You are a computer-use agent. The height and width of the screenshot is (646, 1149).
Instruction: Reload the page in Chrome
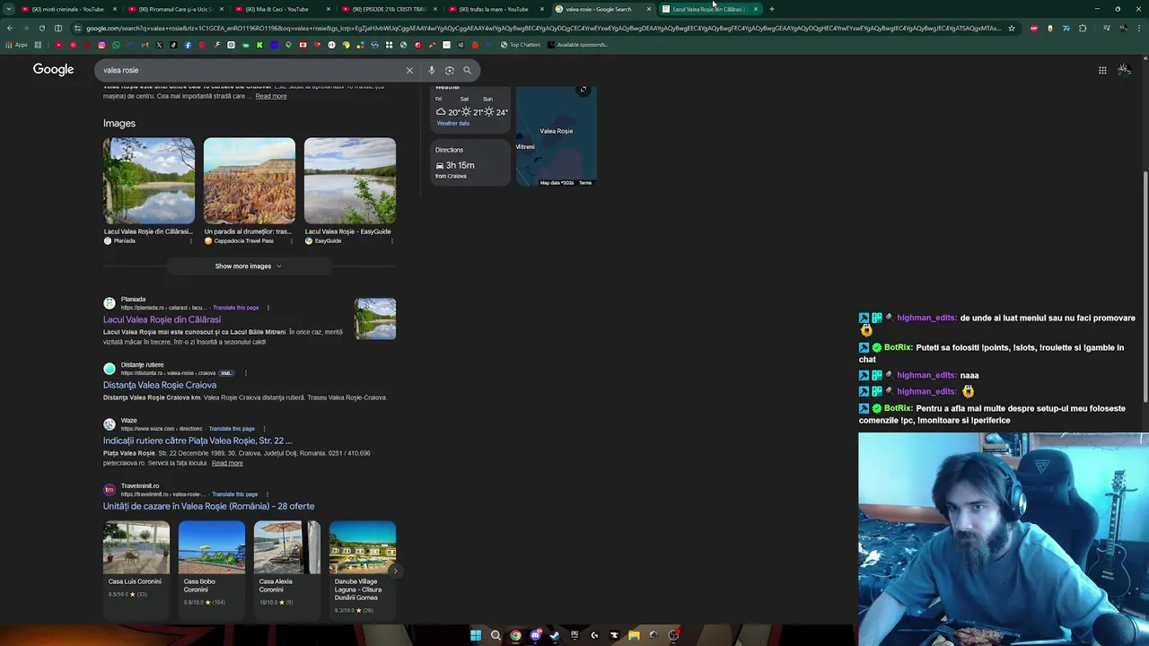click(x=41, y=28)
